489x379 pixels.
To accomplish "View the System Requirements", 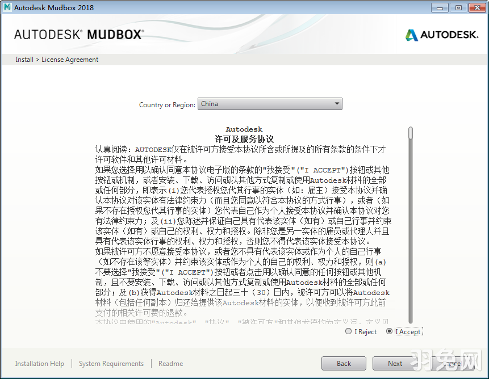I will point(111,363).
